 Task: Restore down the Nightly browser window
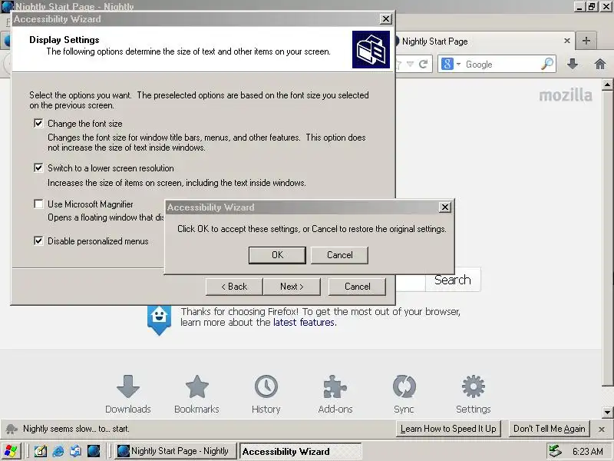[x=592, y=6]
